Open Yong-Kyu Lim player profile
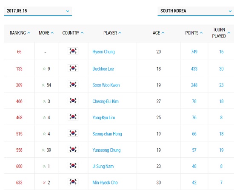The width and height of the screenshot is (234, 190). pos(104,118)
